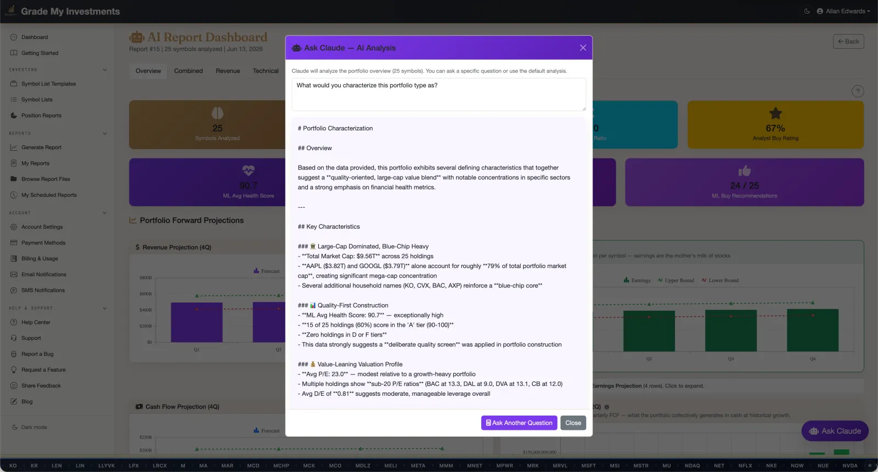Click the Payment Methods card icon
This screenshot has width=878, height=472.
[14, 243]
